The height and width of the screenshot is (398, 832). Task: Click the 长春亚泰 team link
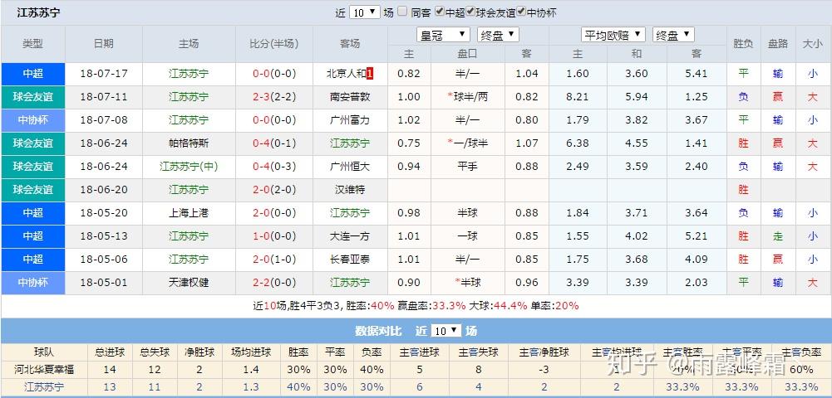pyautogui.click(x=350, y=260)
